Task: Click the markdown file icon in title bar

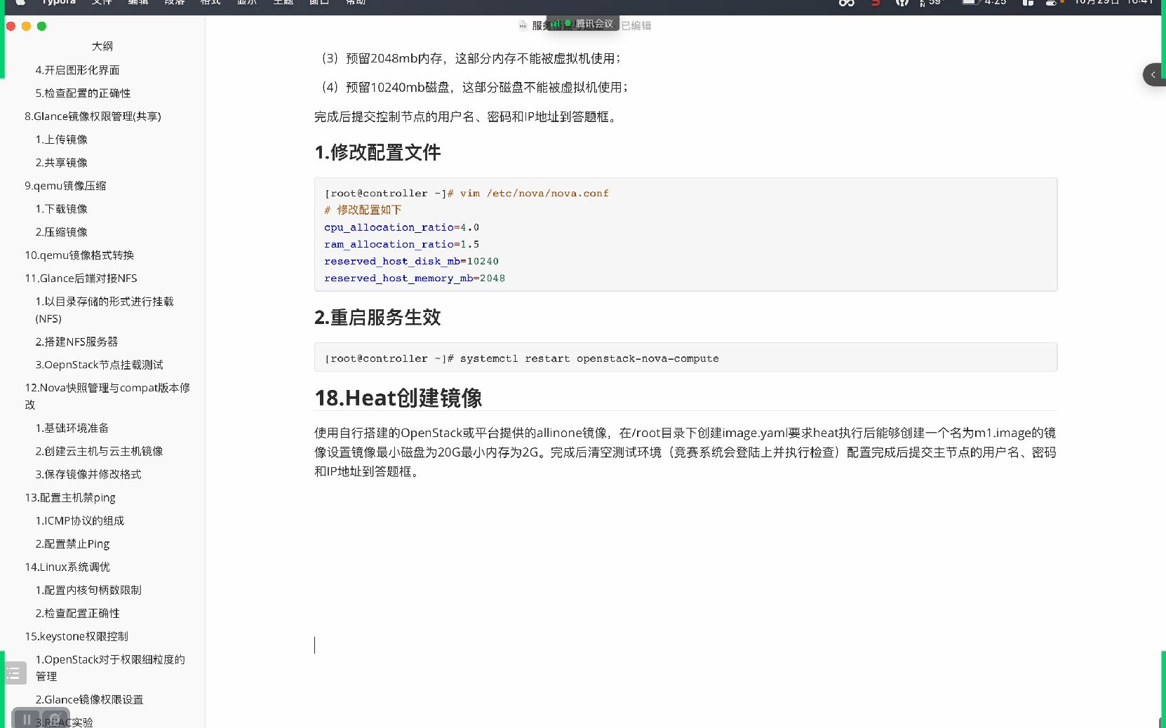Action: coord(523,25)
